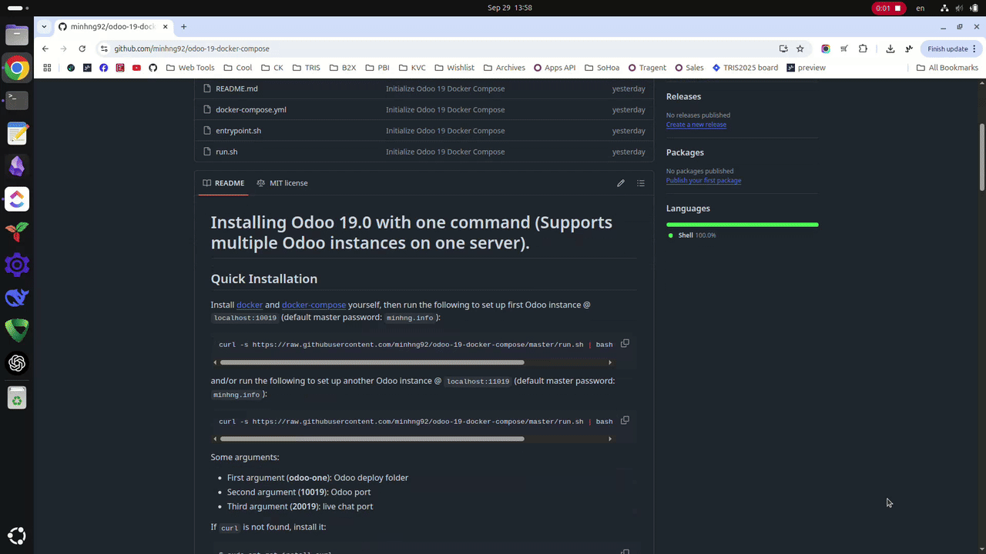
Task: Click the pencil icon to edit README
Action: [621, 183]
